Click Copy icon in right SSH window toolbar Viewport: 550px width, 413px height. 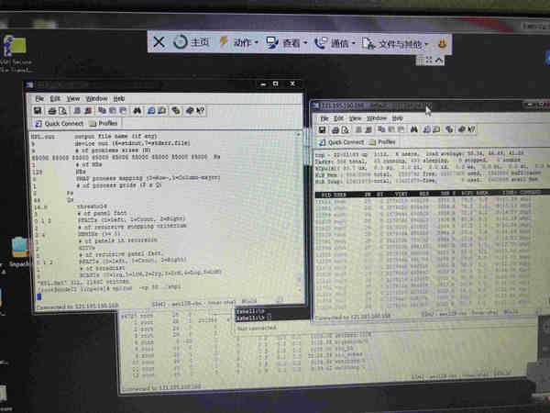pyautogui.click(x=381, y=129)
